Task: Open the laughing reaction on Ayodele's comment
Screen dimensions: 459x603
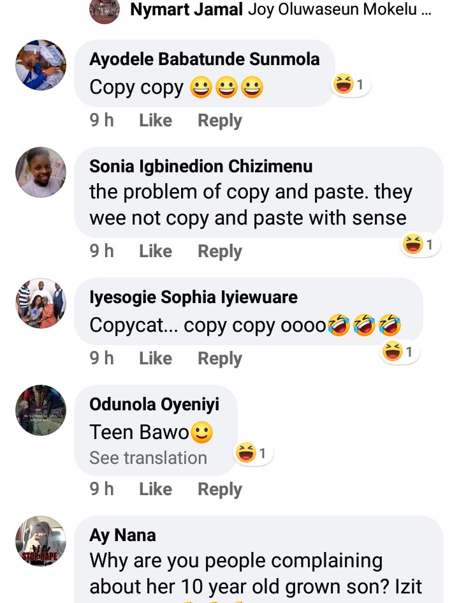Action: [x=352, y=84]
